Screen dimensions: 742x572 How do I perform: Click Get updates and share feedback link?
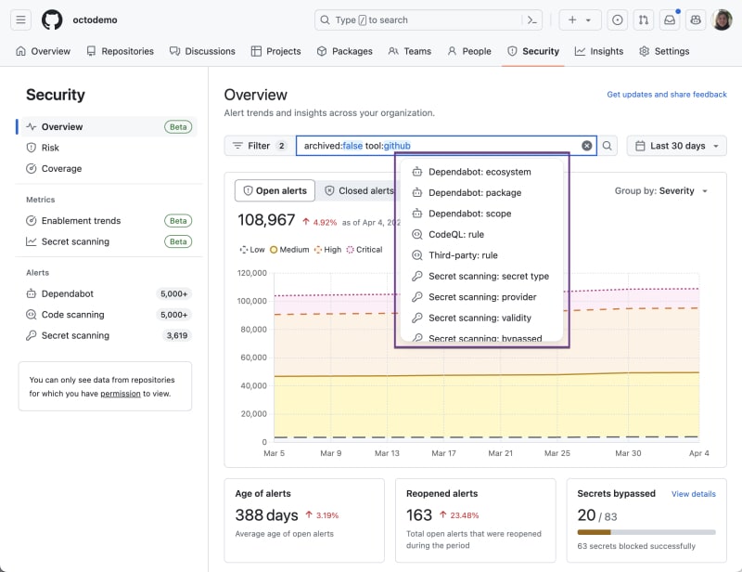coord(666,95)
